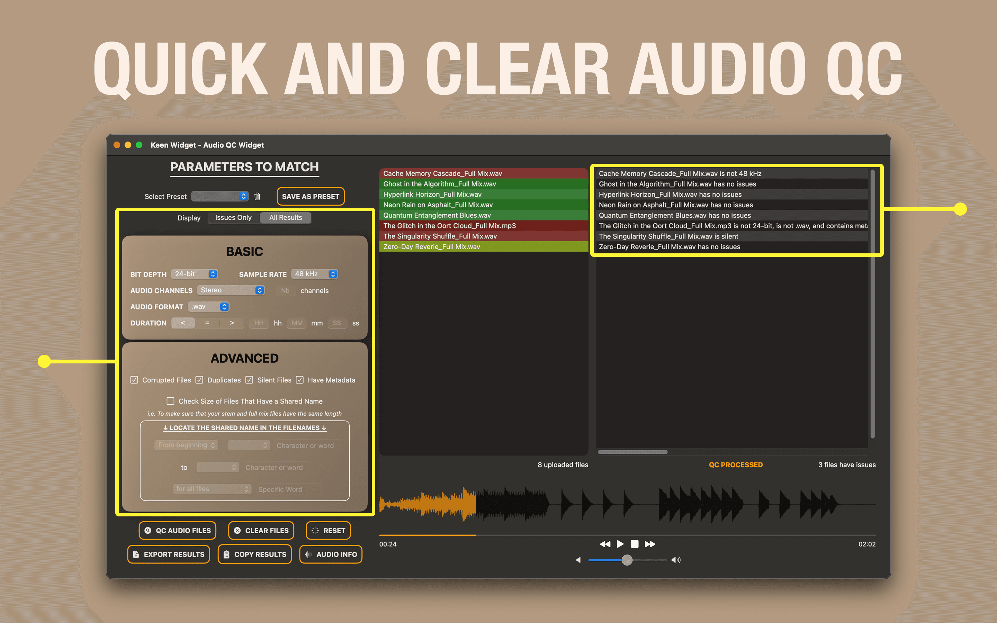Viewport: 997px width, 623px height.
Task: Open the Bit Depth 24-bit dropdown
Action: click(195, 274)
